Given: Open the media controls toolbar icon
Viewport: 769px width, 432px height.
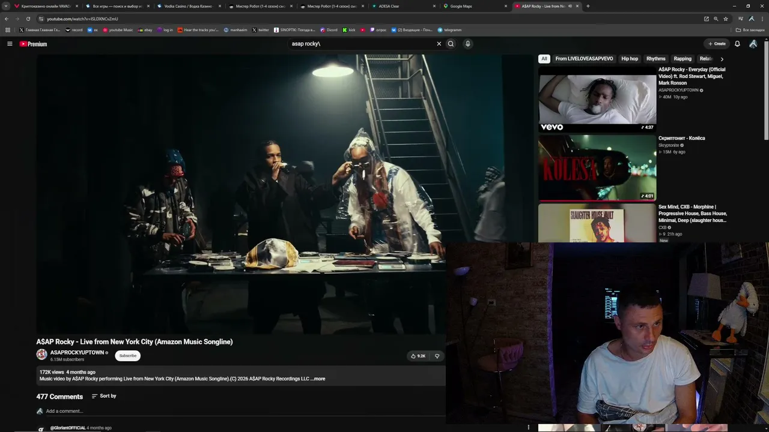Looking at the screenshot, I should (x=741, y=19).
